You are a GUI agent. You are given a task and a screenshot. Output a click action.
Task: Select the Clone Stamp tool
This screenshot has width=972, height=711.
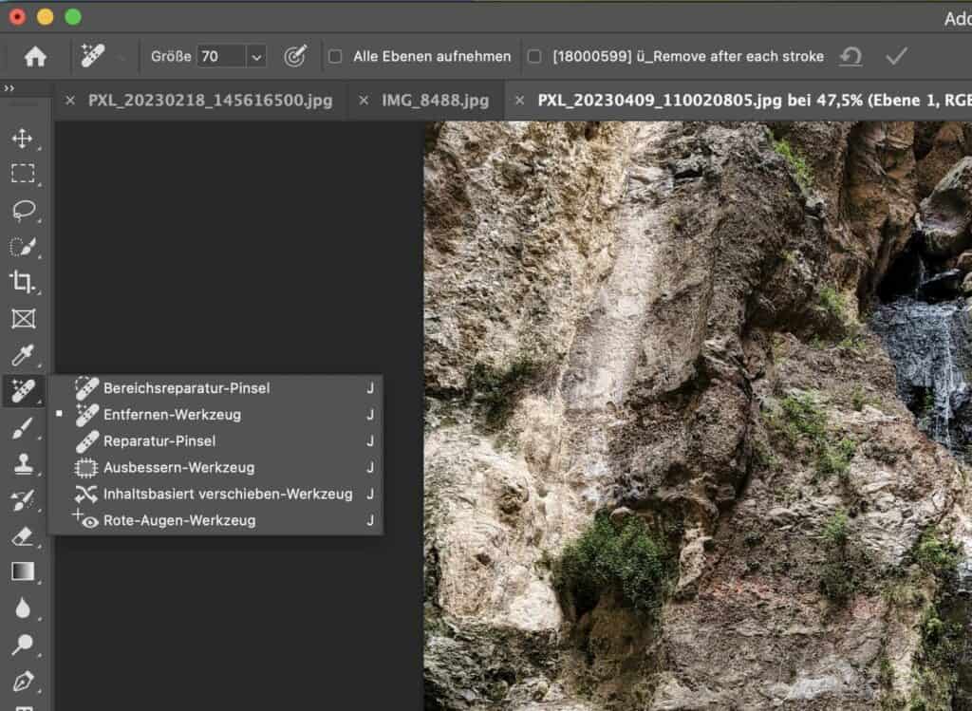24,462
